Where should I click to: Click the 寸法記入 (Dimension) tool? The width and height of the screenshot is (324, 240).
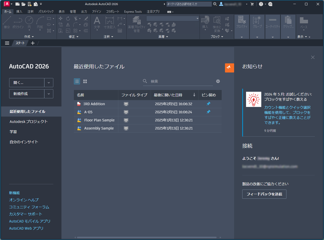[x=109, y=22]
